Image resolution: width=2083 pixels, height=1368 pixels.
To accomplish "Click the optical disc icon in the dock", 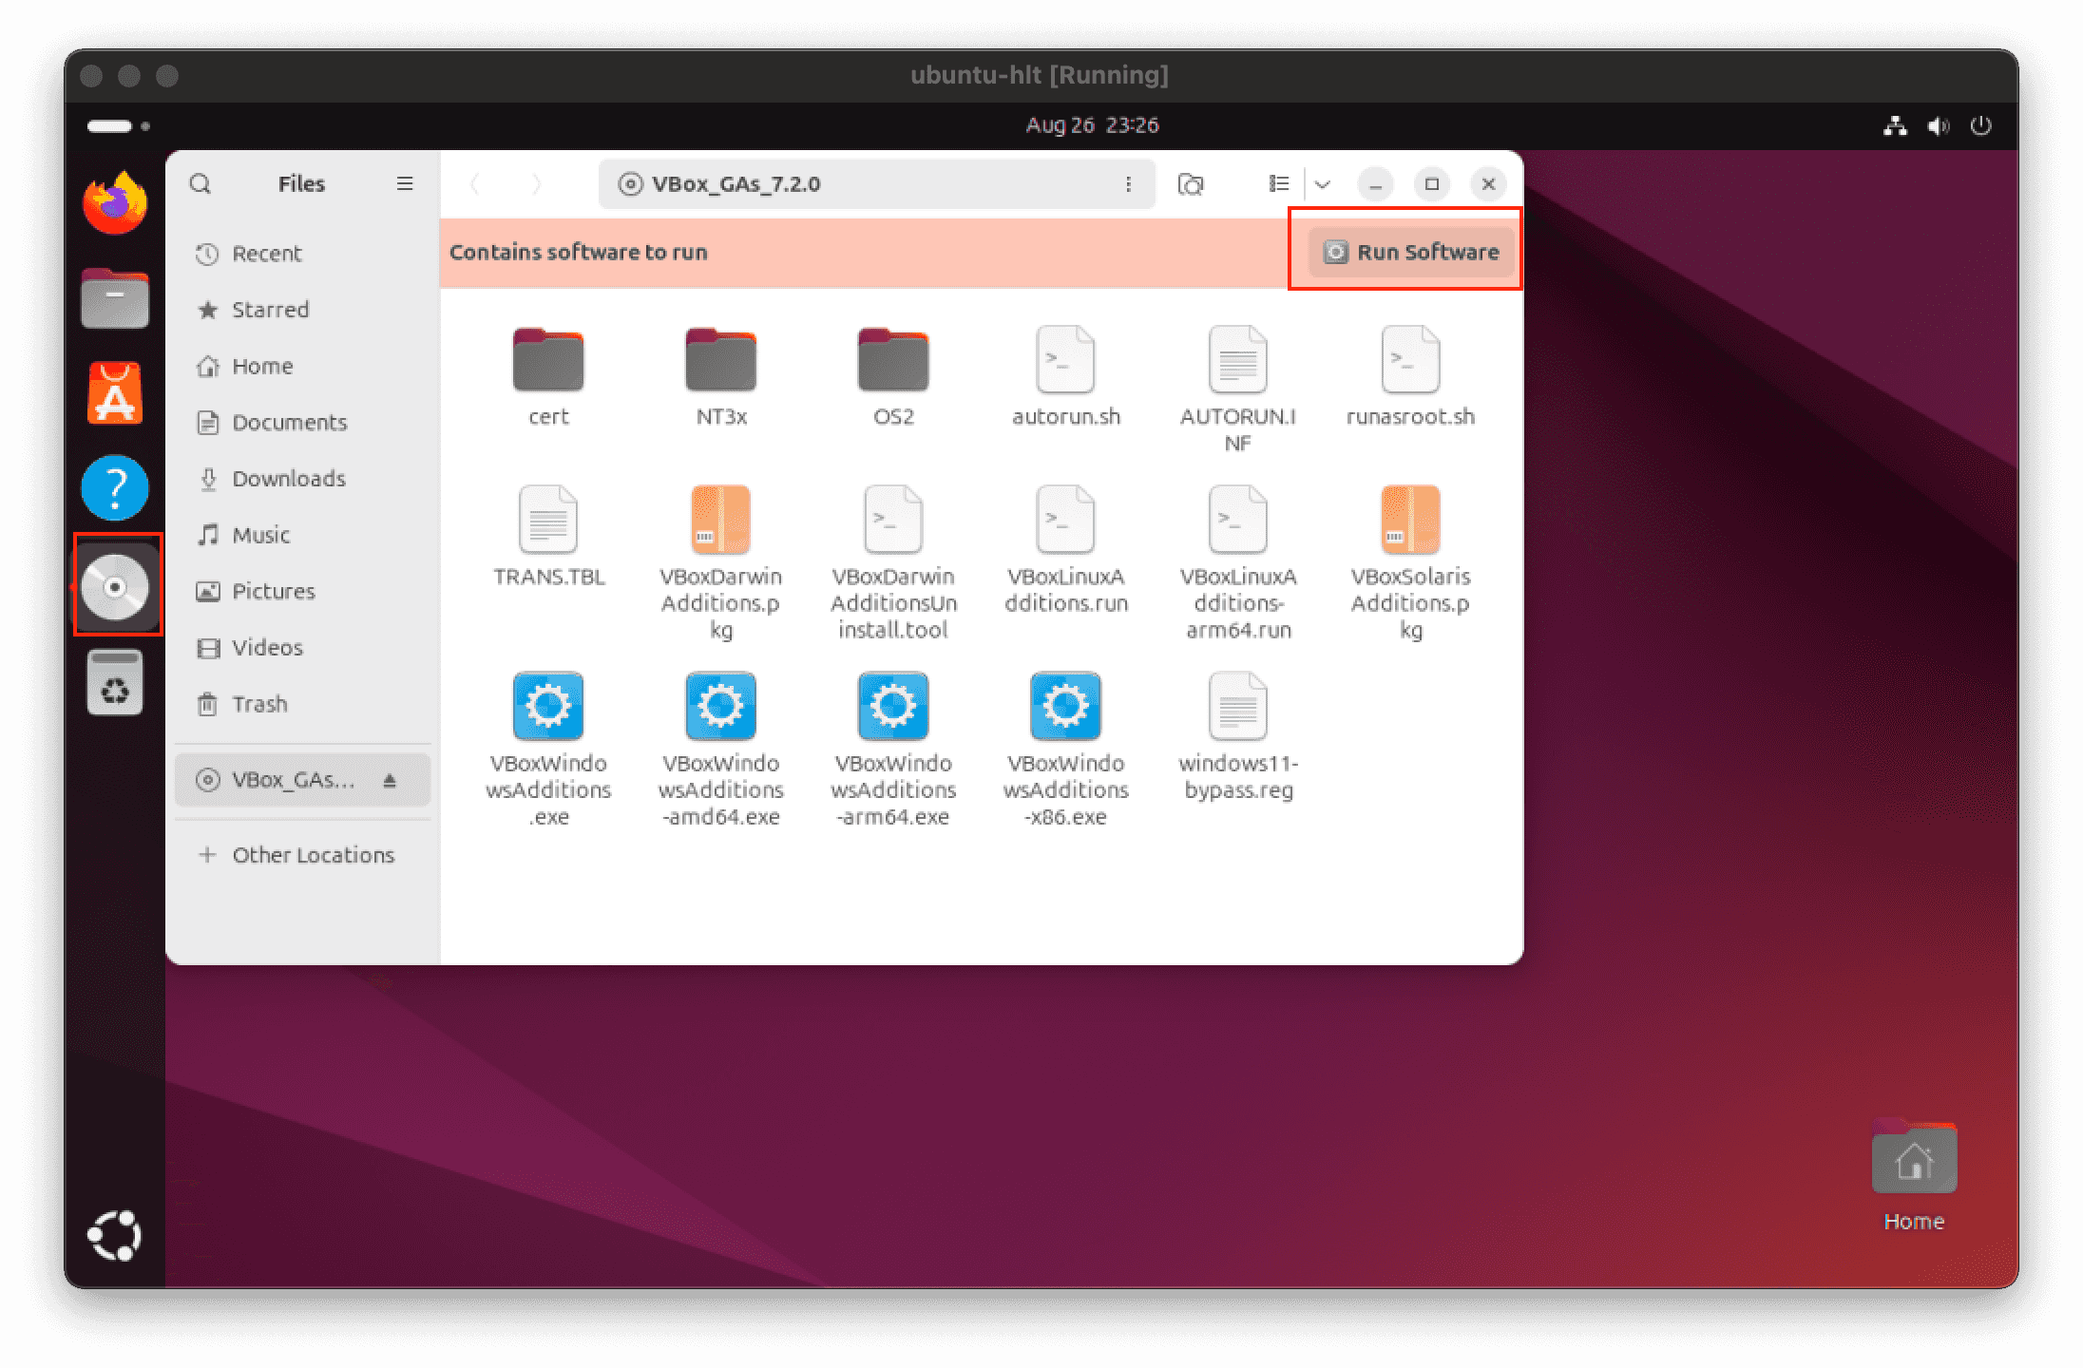I will [x=115, y=587].
